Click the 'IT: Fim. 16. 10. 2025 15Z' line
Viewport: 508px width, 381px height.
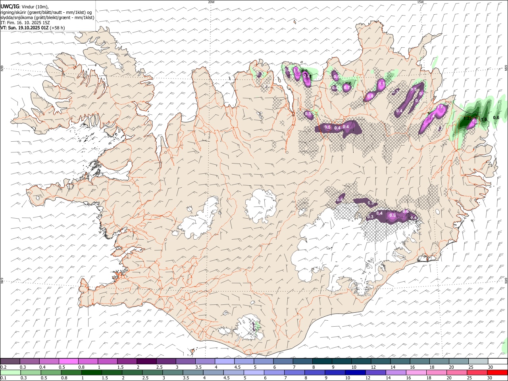[x=25, y=23]
